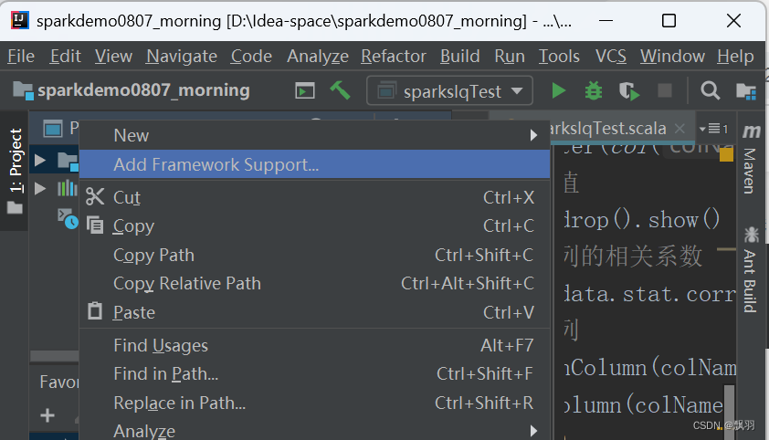Click the Favorites panel label
The width and height of the screenshot is (769, 440).
pyautogui.click(x=58, y=382)
